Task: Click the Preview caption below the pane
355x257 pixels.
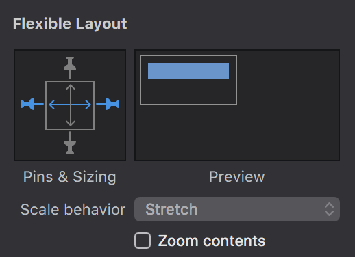Action: click(x=237, y=176)
